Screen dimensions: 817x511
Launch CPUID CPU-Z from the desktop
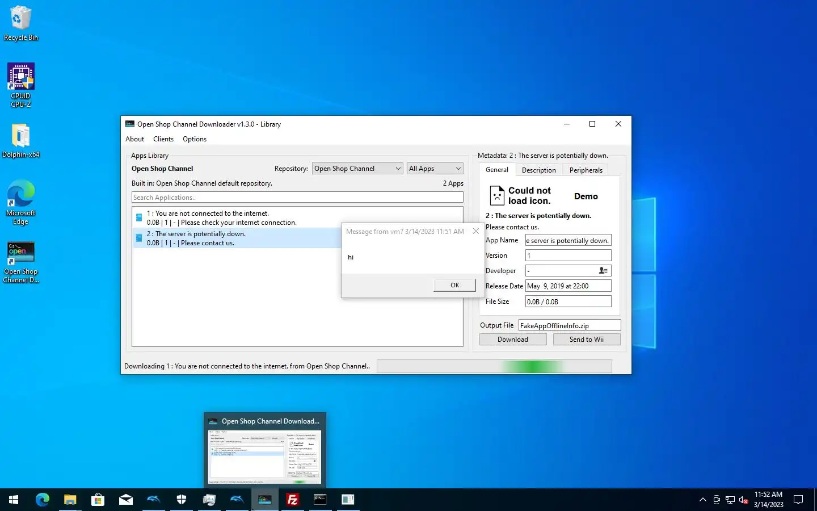click(20, 85)
